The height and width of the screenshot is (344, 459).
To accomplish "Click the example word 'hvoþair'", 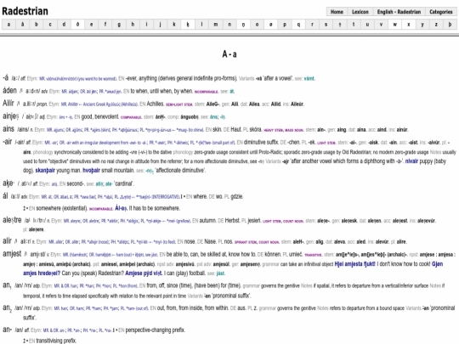I will 91,170.
